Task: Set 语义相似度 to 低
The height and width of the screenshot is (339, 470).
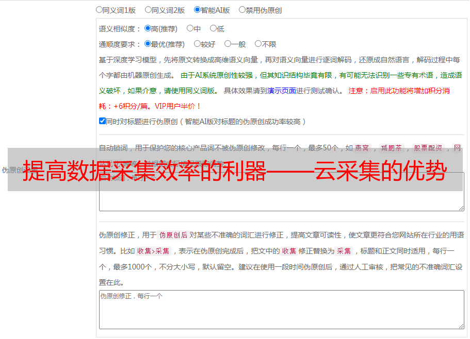Action: click(x=213, y=28)
